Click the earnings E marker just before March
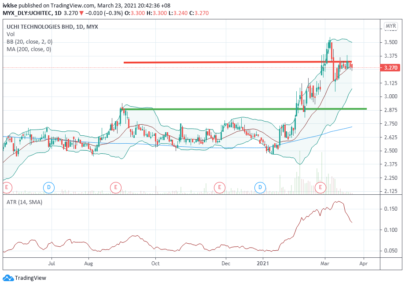 320,187
